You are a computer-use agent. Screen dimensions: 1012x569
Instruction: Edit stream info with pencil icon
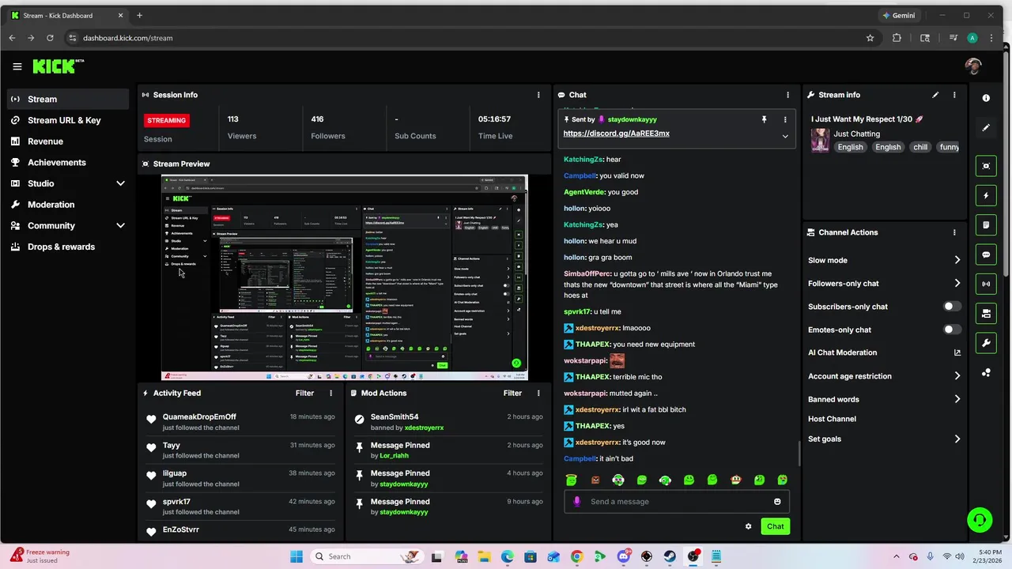coord(935,95)
